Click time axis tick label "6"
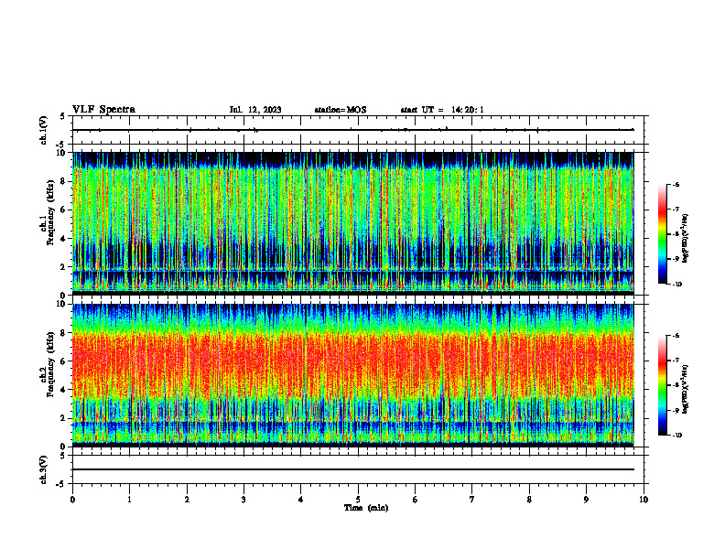The width and height of the screenshot is (725, 560). pos(416,500)
